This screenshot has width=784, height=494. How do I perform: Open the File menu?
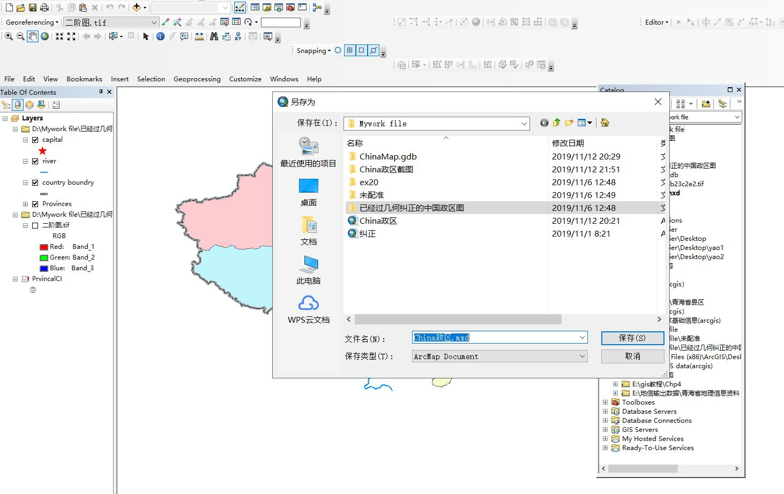[x=9, y=79]
